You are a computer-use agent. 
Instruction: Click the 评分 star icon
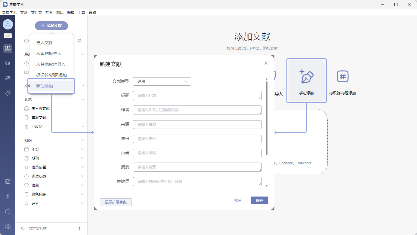(x=26, y=203)
